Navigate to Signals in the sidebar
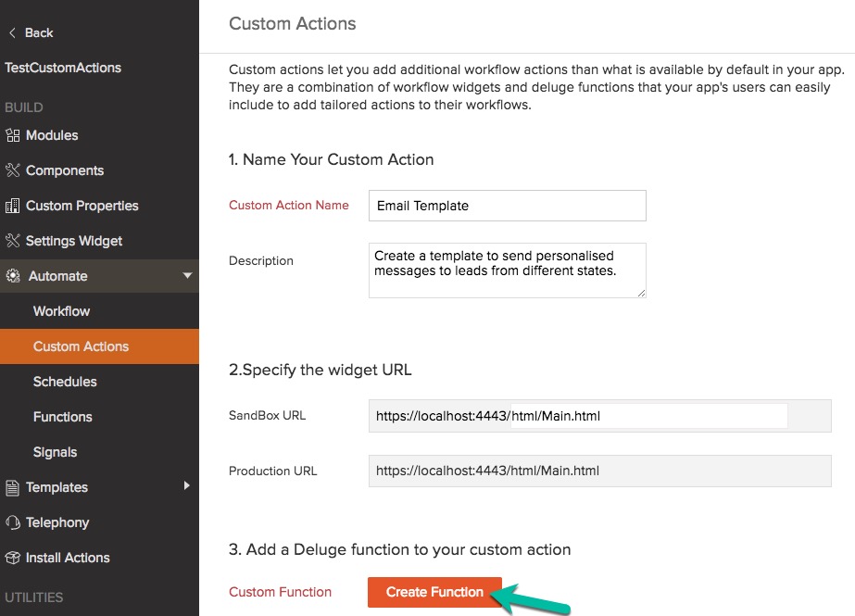The image size is (855, 616). point(55,452)
